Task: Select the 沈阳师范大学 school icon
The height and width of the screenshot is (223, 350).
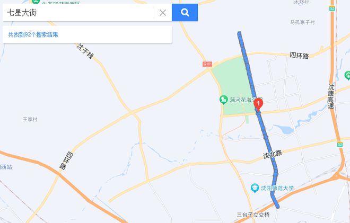Action: coord(255,188)
